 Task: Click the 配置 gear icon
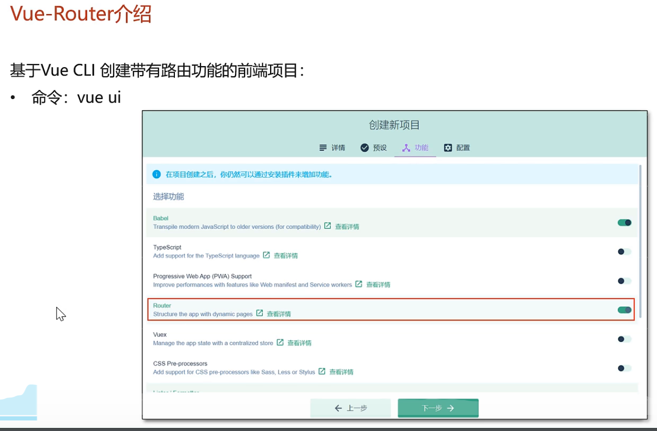[448, 148]
